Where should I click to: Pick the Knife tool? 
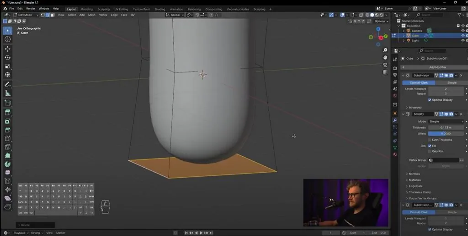coord(7,147)
